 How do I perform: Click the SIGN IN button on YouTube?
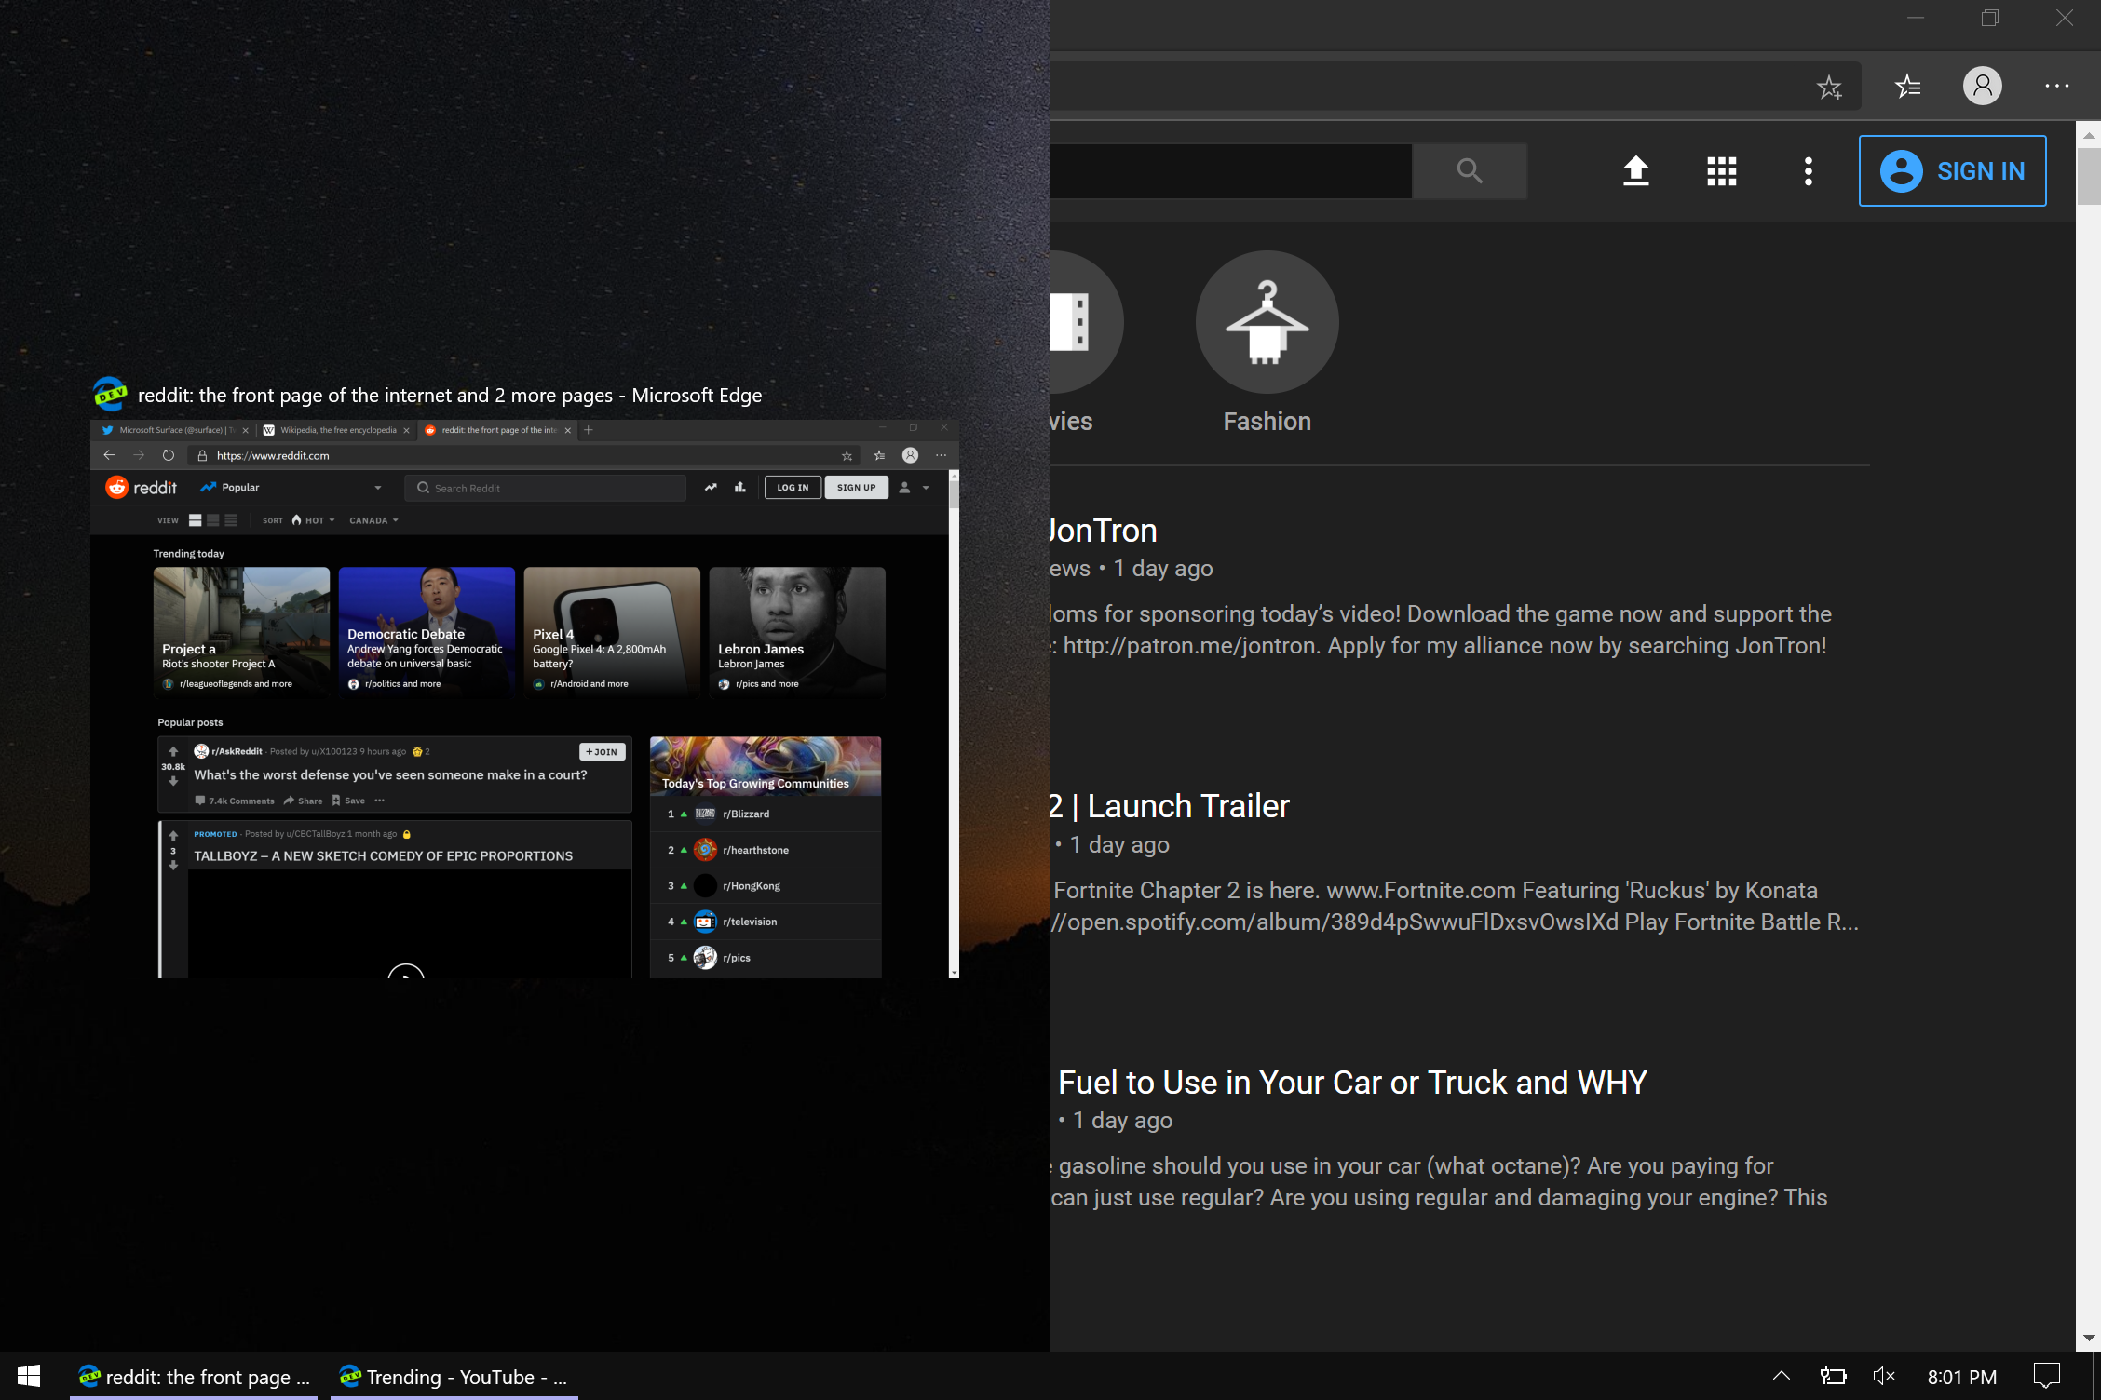[1952, 170]
